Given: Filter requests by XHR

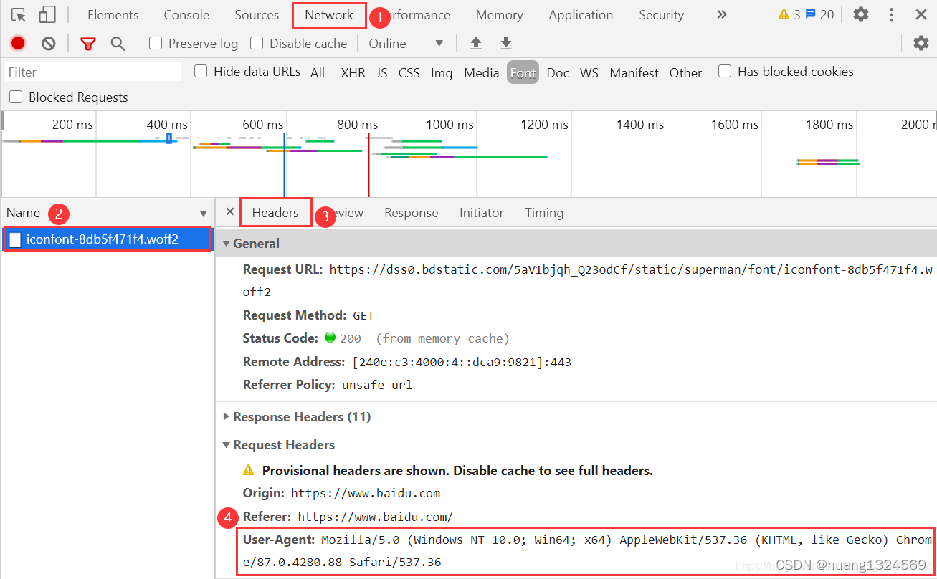Looking at the screenshot, I should pos(353,72).
